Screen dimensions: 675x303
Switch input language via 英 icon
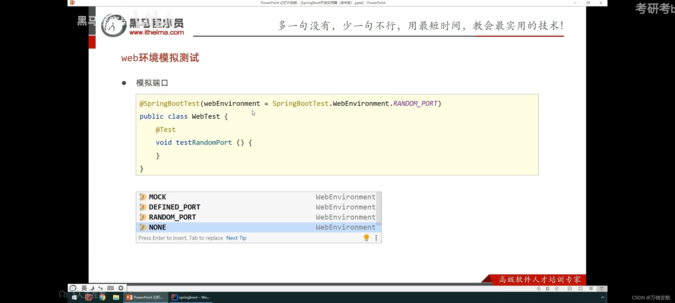84,288
